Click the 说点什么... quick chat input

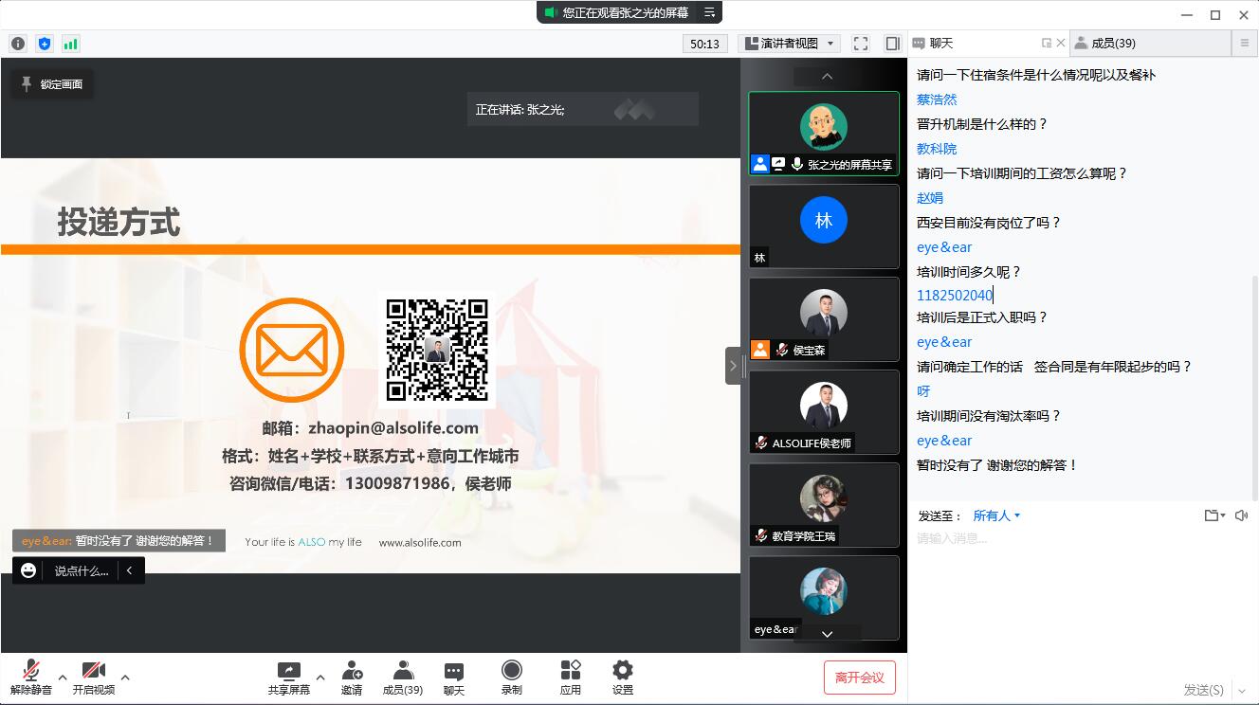pyautogui.click(x=82, y=570)
